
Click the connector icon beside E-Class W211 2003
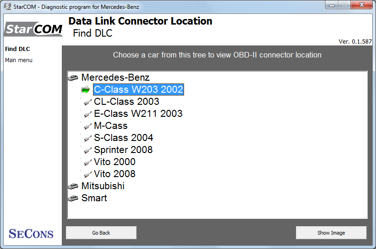click(x=87, y=115)
